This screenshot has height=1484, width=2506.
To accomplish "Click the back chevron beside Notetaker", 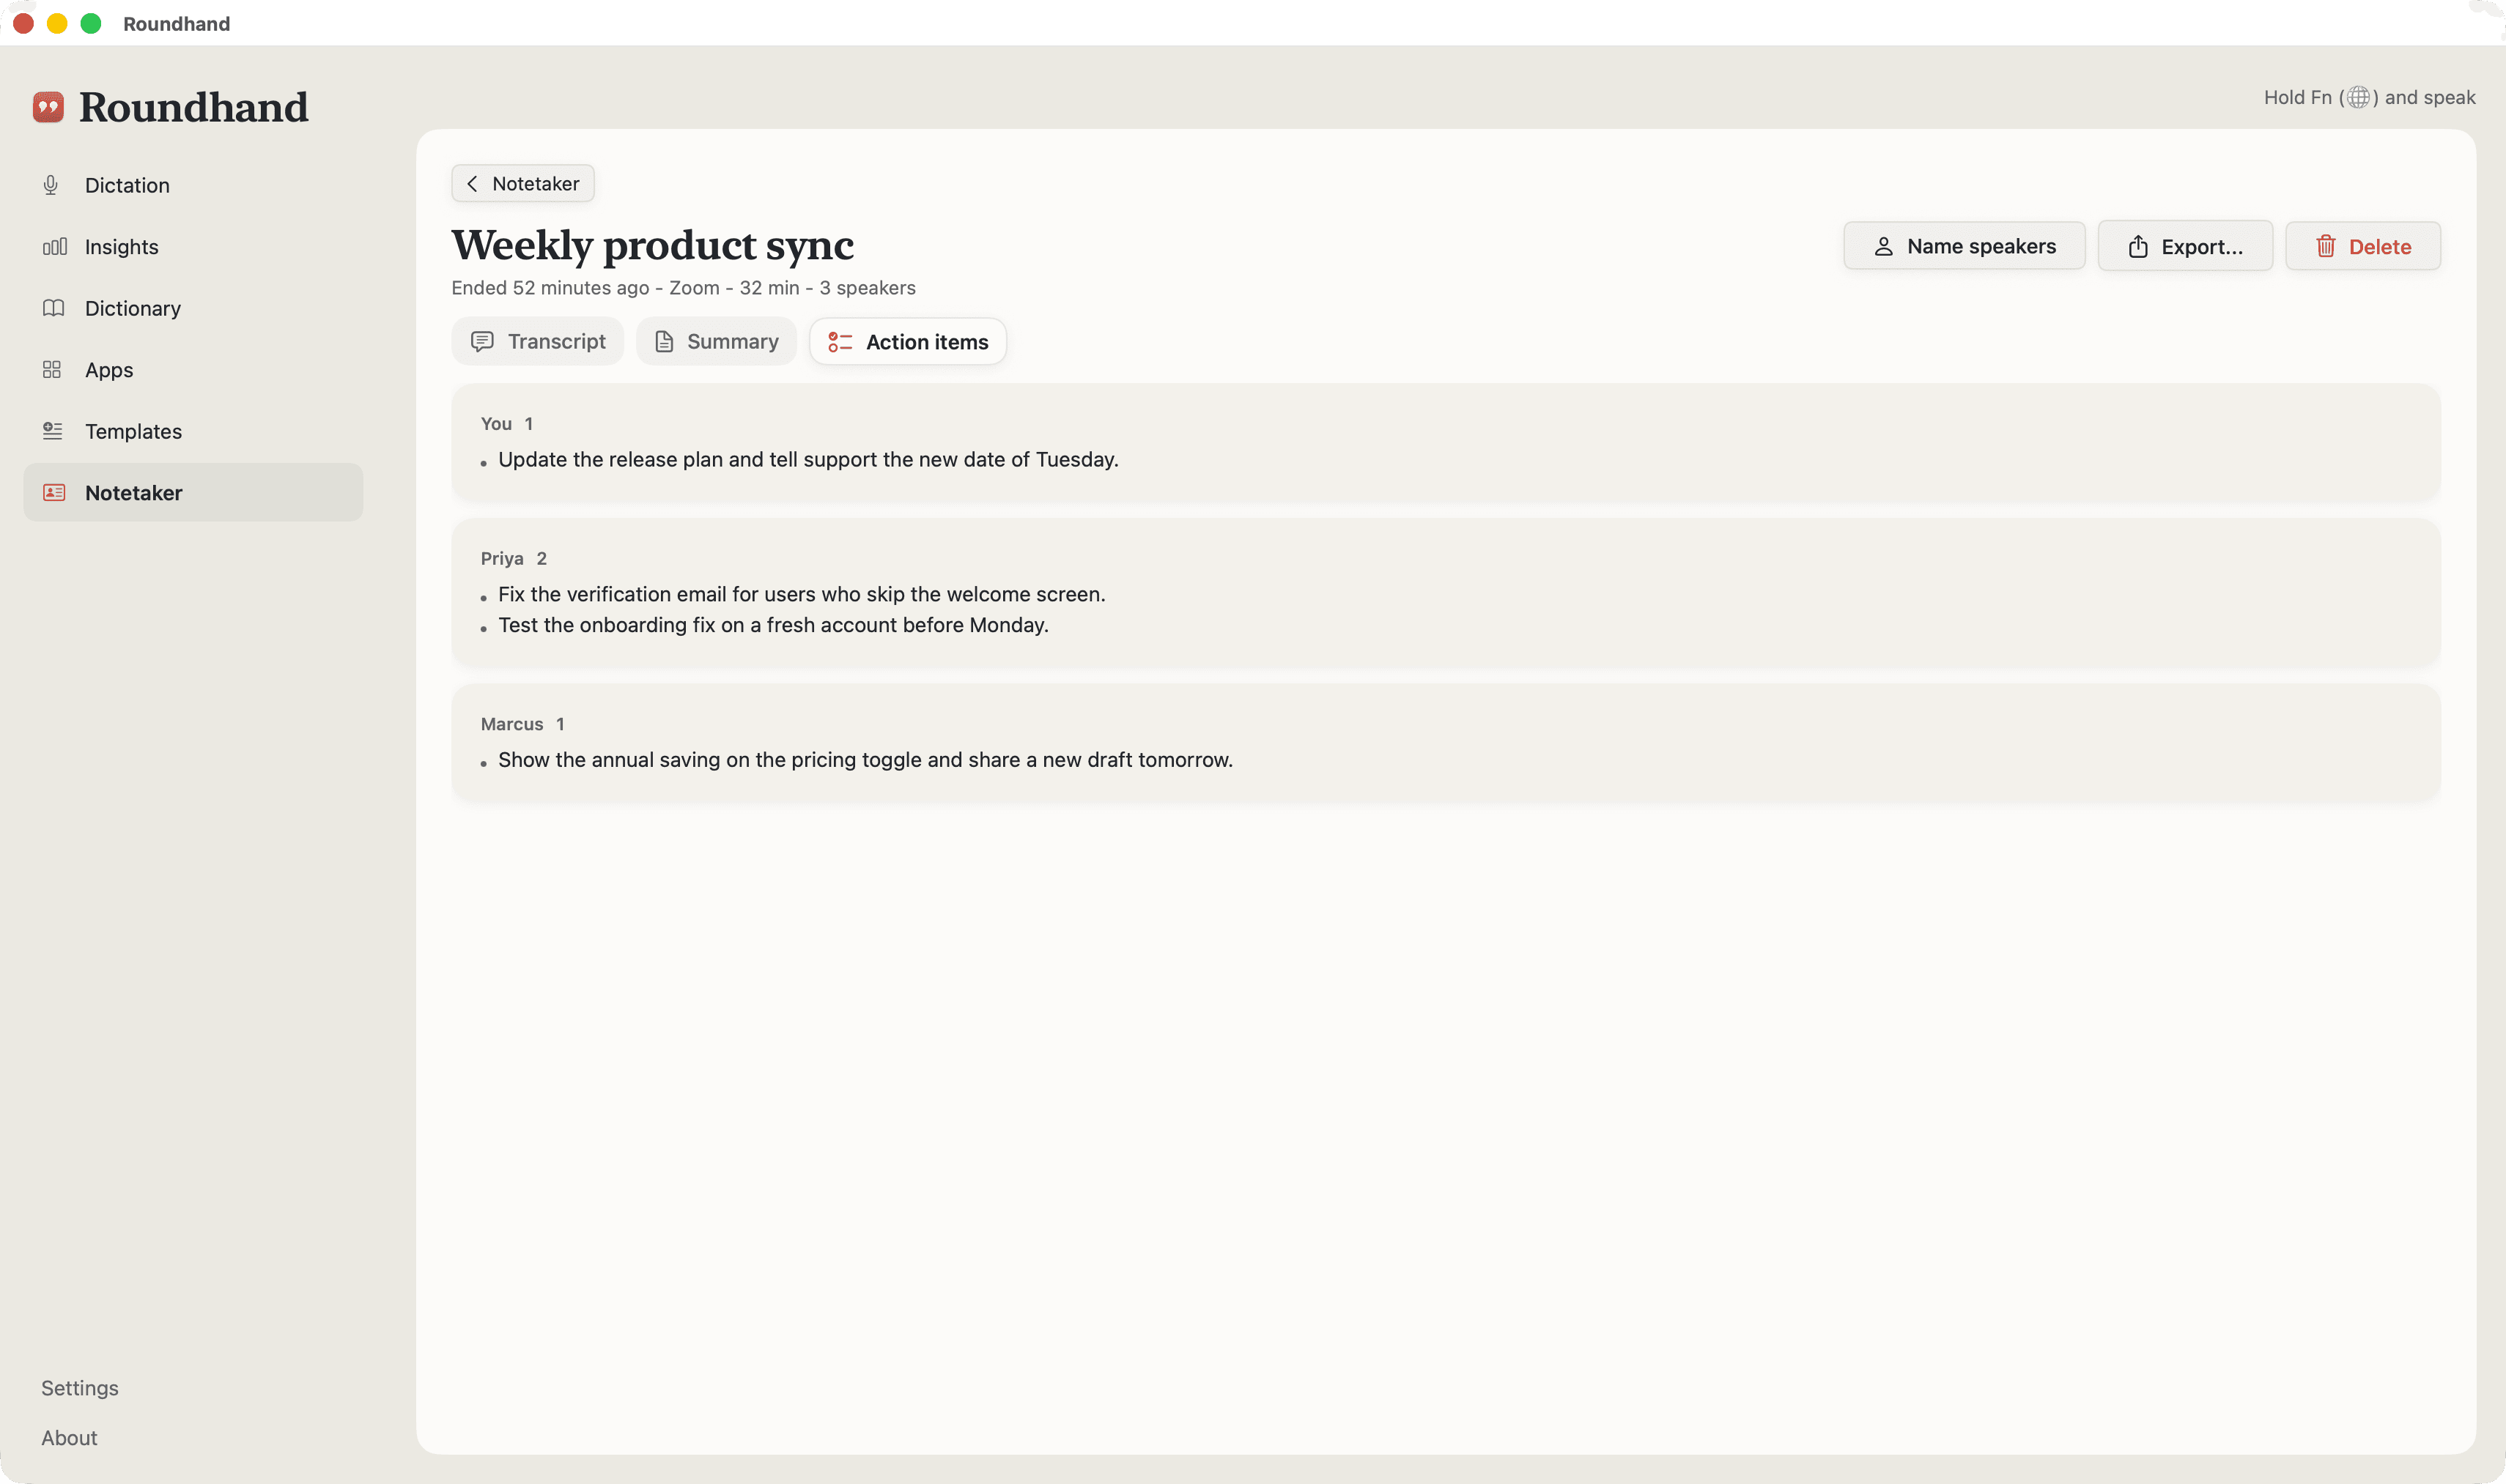I will click(x=472, y=183).
